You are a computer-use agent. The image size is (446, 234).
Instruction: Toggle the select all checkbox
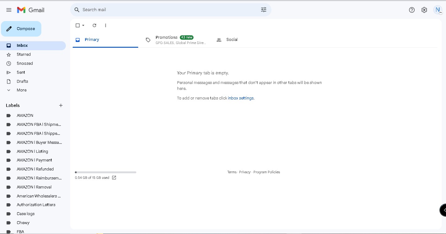[x=78, y=25]
